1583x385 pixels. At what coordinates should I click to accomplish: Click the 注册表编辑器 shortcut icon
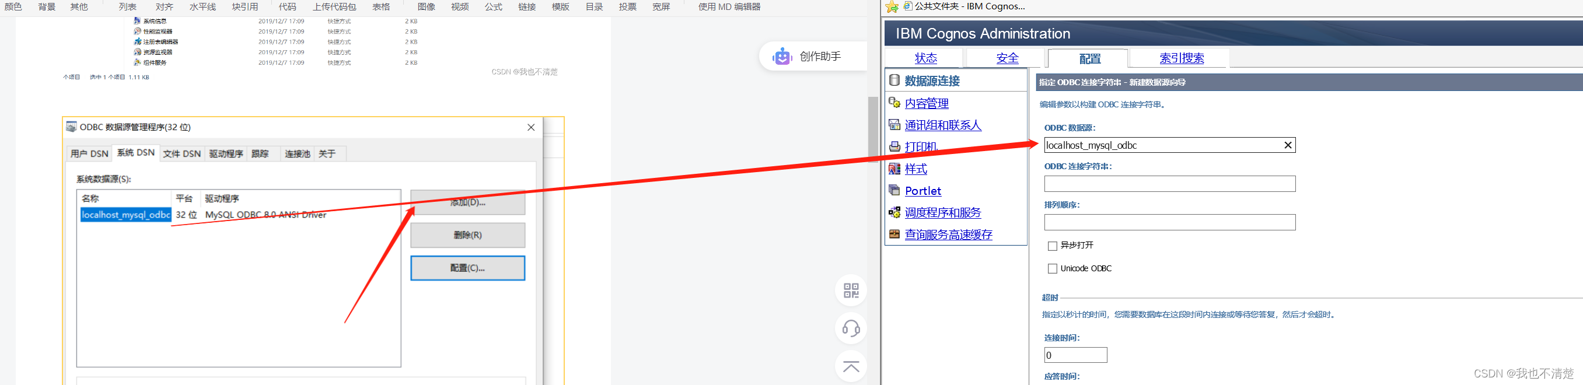pyautogui.click(x=137, y=42)
